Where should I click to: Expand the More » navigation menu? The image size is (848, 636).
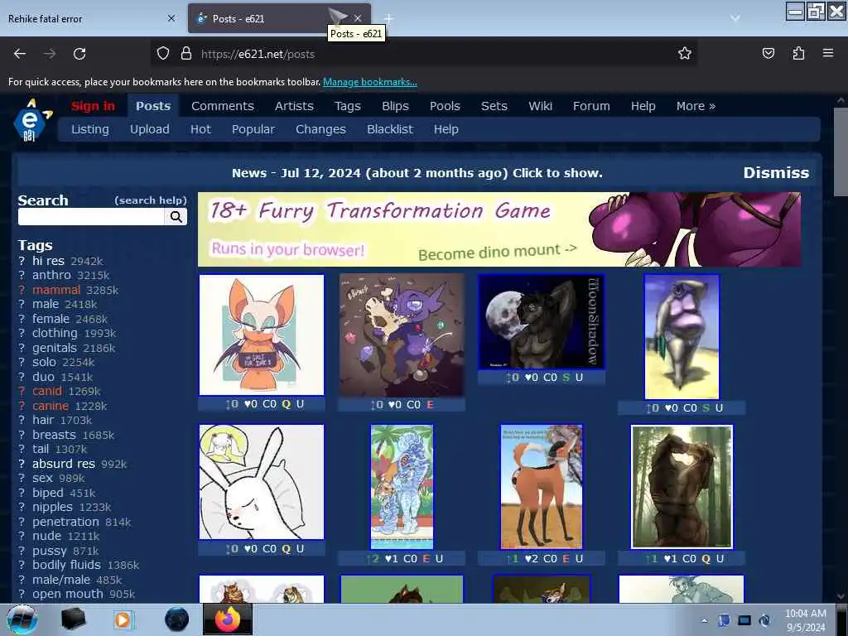[x=696, y=106]
